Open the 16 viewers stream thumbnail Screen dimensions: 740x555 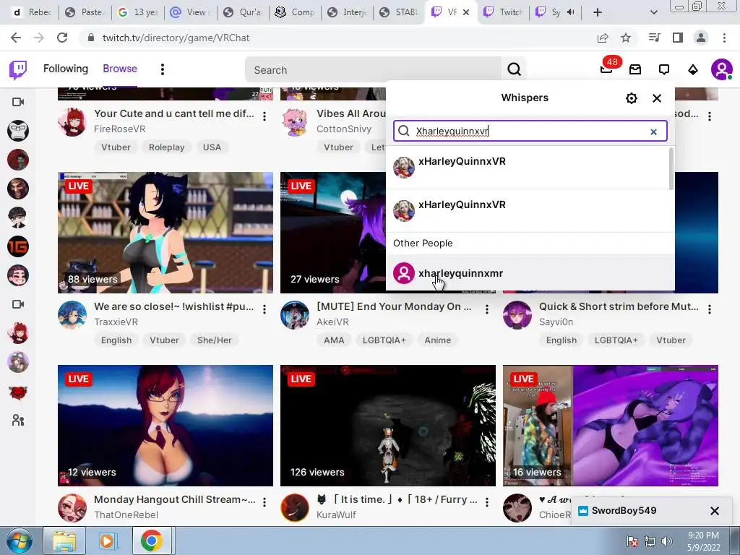coord(610,426)
